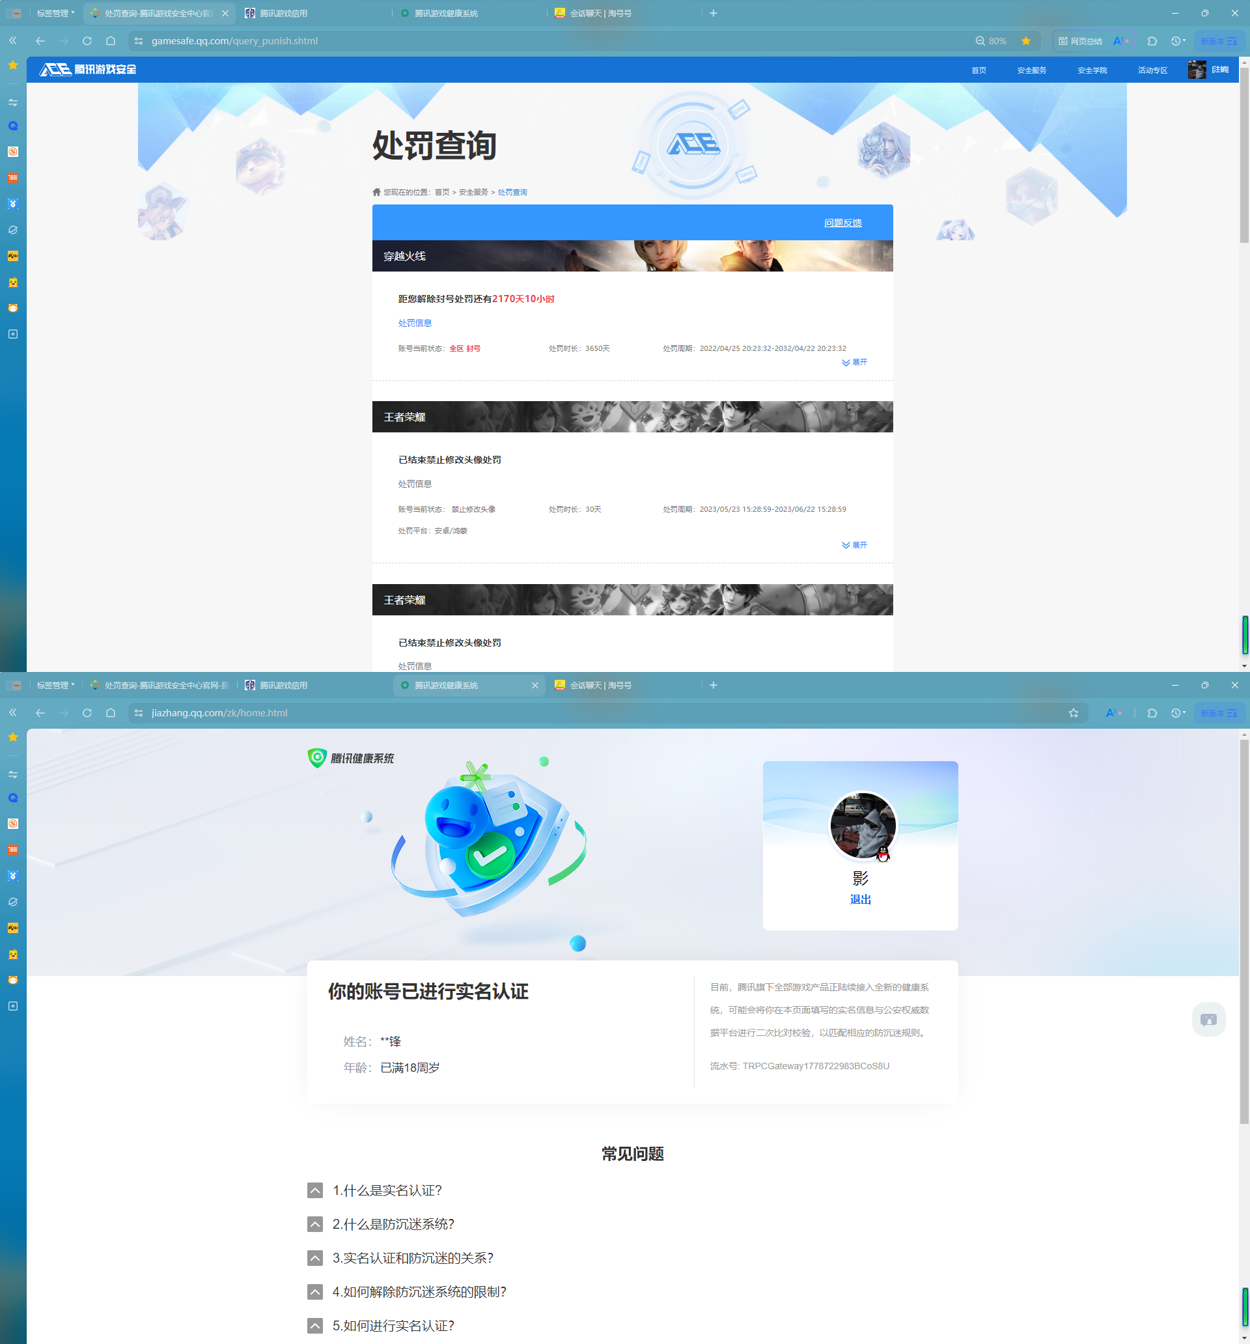Close 腾讯游戏健康系统 tab in bottom window
Viewport: 1250px width, 1344px height.
[x=535, y=685]
